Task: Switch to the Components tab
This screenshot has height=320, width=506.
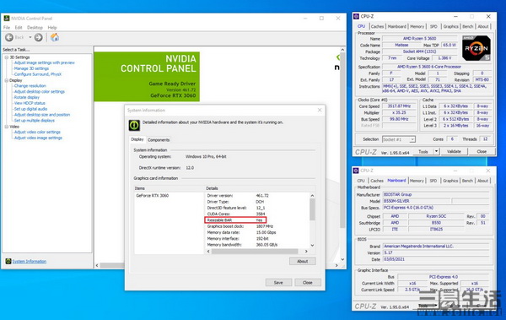Action: pyautogui.click(x=159, y=140)
